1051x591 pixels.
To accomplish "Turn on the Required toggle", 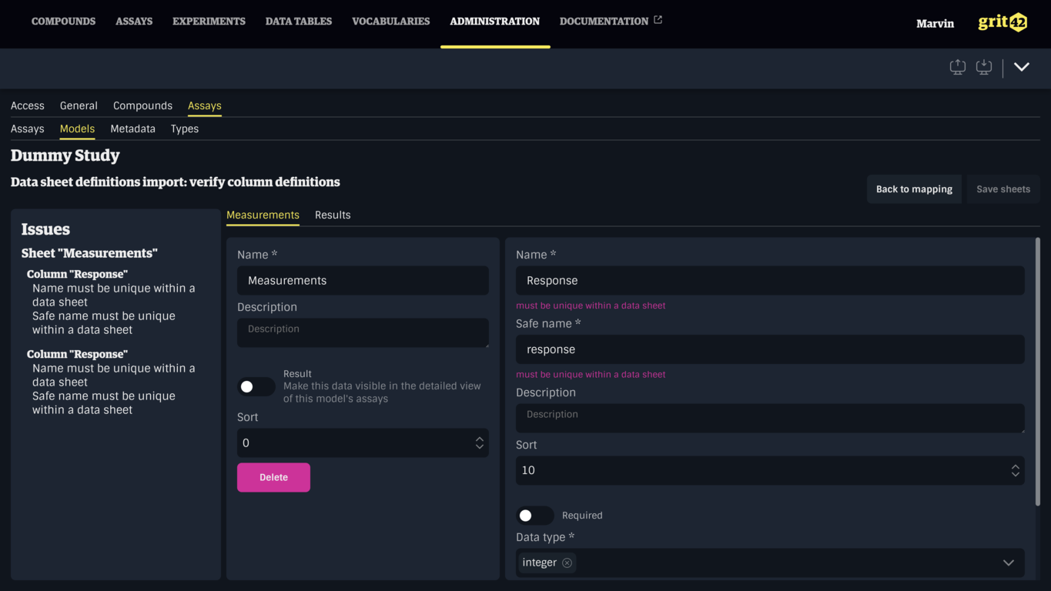I will coord(534,516).
